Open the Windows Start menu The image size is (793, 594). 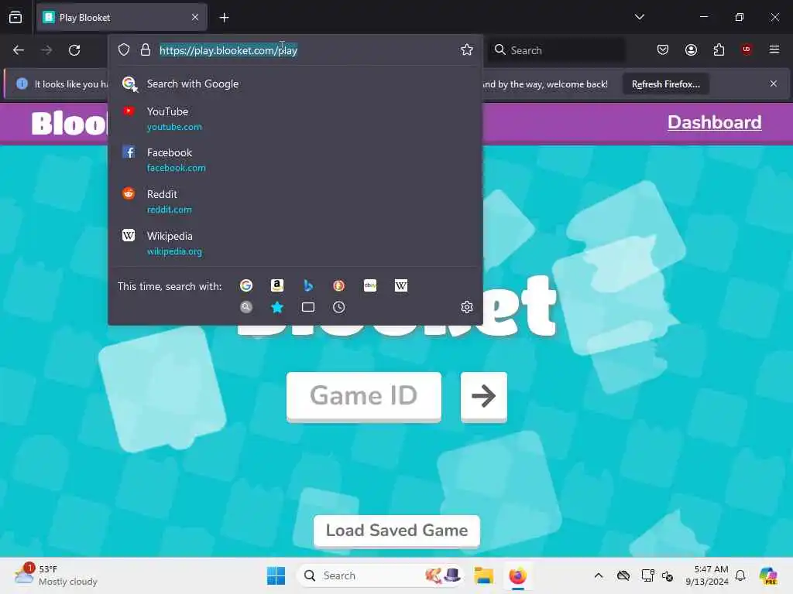[276, 575]
